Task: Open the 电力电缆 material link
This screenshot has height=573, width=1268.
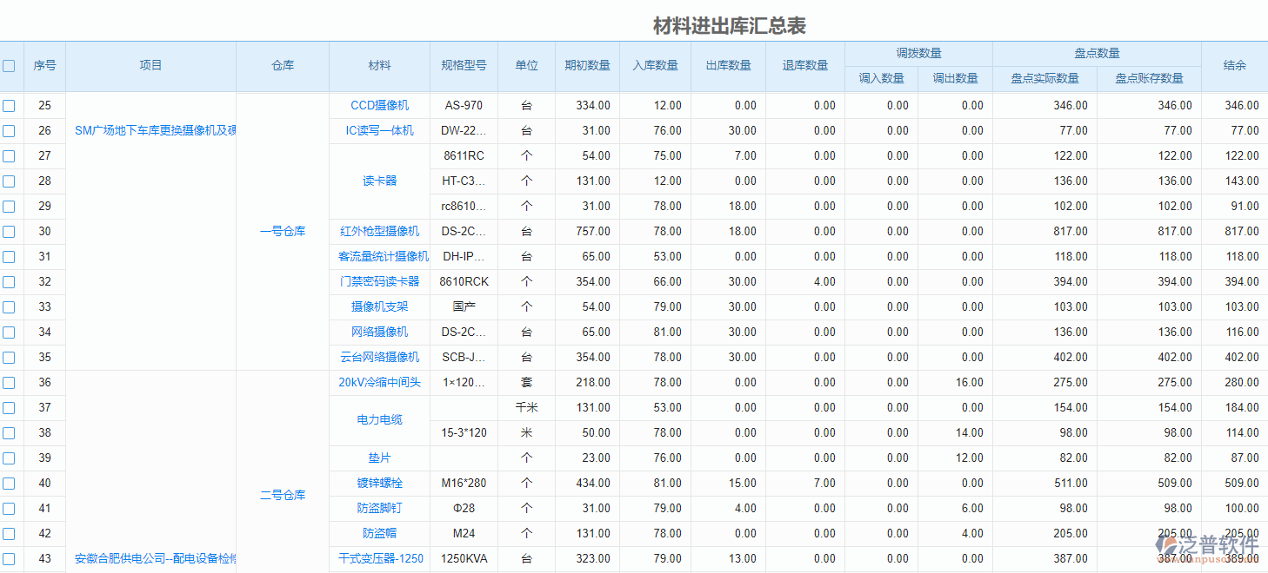Action: point(379,419)
